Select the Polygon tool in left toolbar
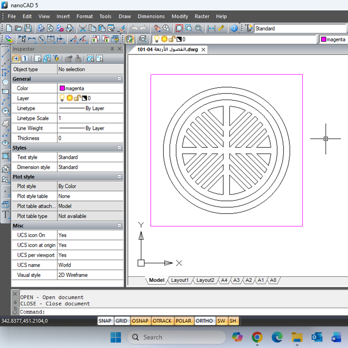This screenshot has width=348, height=348. pyautogui.click(x=5, y=82)
